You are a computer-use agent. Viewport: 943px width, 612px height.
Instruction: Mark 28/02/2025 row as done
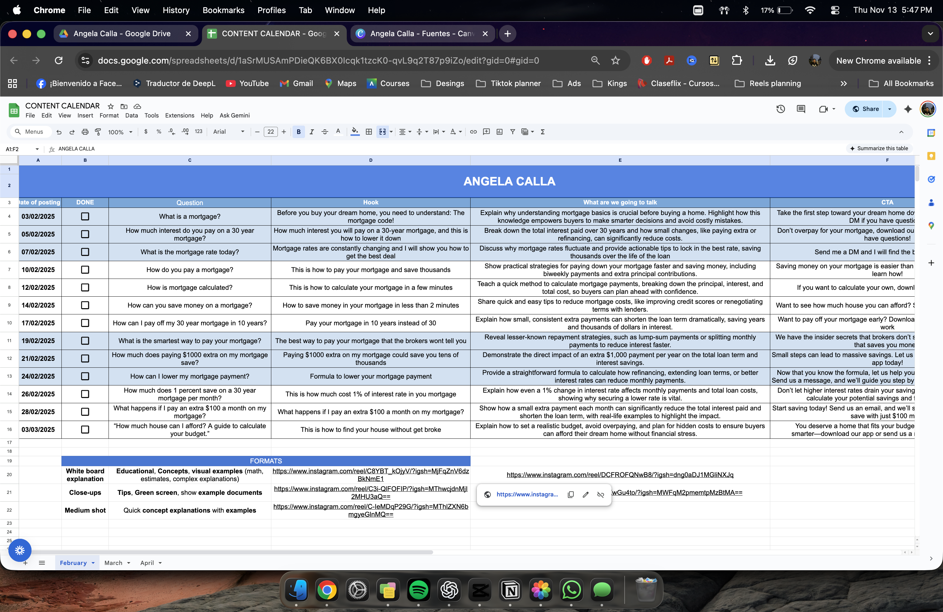coord(85,412)
